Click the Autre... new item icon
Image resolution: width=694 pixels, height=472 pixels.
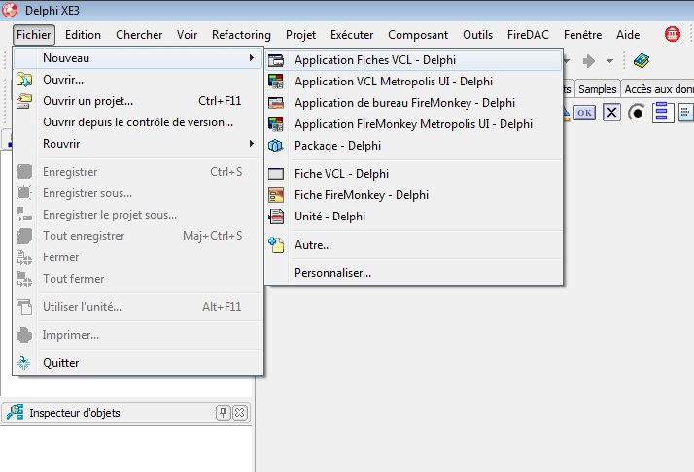[x=276, y=245]
